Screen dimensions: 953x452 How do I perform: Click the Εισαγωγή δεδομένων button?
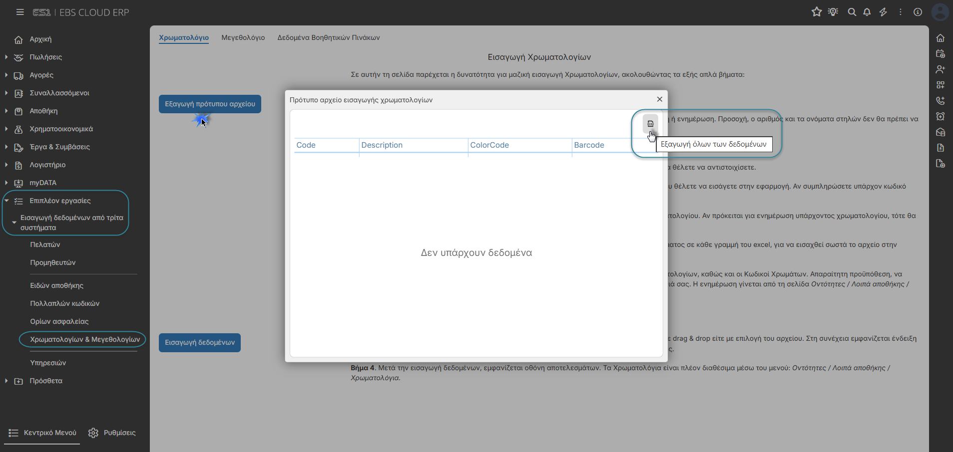point(200,343)
